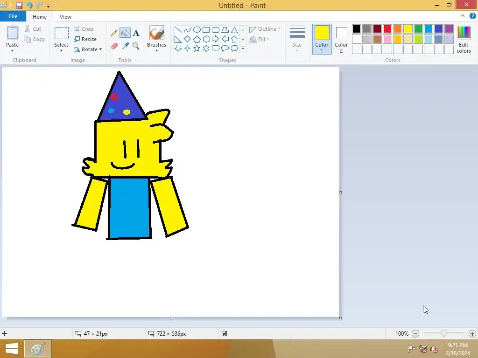Open the Outline dropdown
The height and width of the screenshot is (358, 478).
coord(265,29)
